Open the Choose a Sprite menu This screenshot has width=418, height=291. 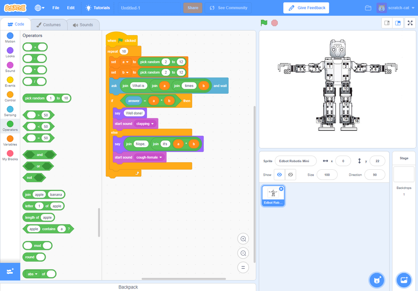(377, 280)
